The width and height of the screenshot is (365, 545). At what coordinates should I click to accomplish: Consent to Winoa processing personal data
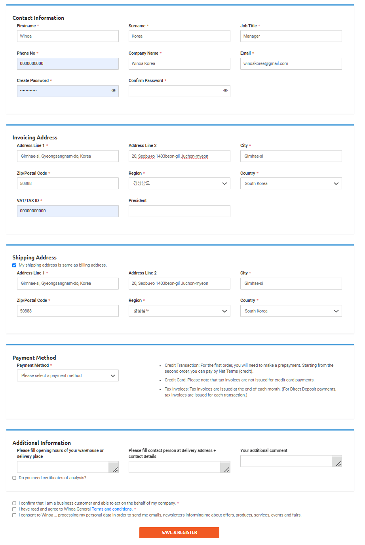(14, 515)
